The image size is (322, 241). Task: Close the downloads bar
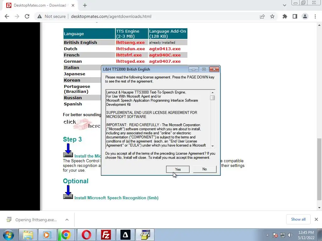coord(316,219)
